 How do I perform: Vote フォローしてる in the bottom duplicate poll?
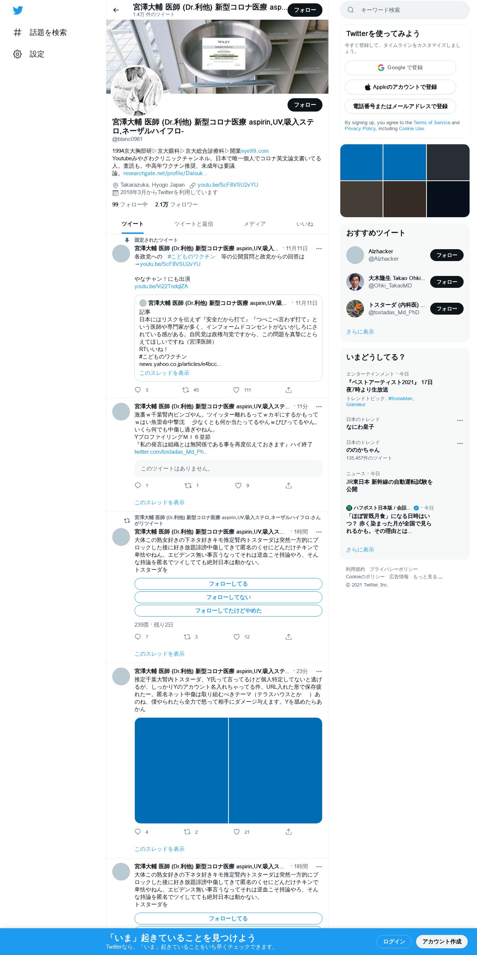coord(228,919)
